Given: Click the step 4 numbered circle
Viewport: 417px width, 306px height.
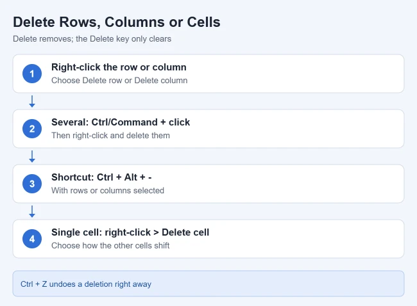Looking at the screenshot, I should (32, 239).
